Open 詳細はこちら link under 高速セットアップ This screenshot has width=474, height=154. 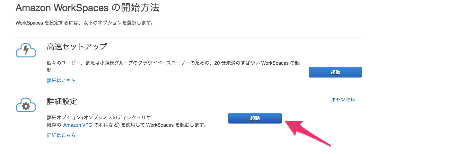pyautogui.click(x=61, y=81)
